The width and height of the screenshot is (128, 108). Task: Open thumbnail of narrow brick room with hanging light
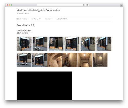coord(85,60)
